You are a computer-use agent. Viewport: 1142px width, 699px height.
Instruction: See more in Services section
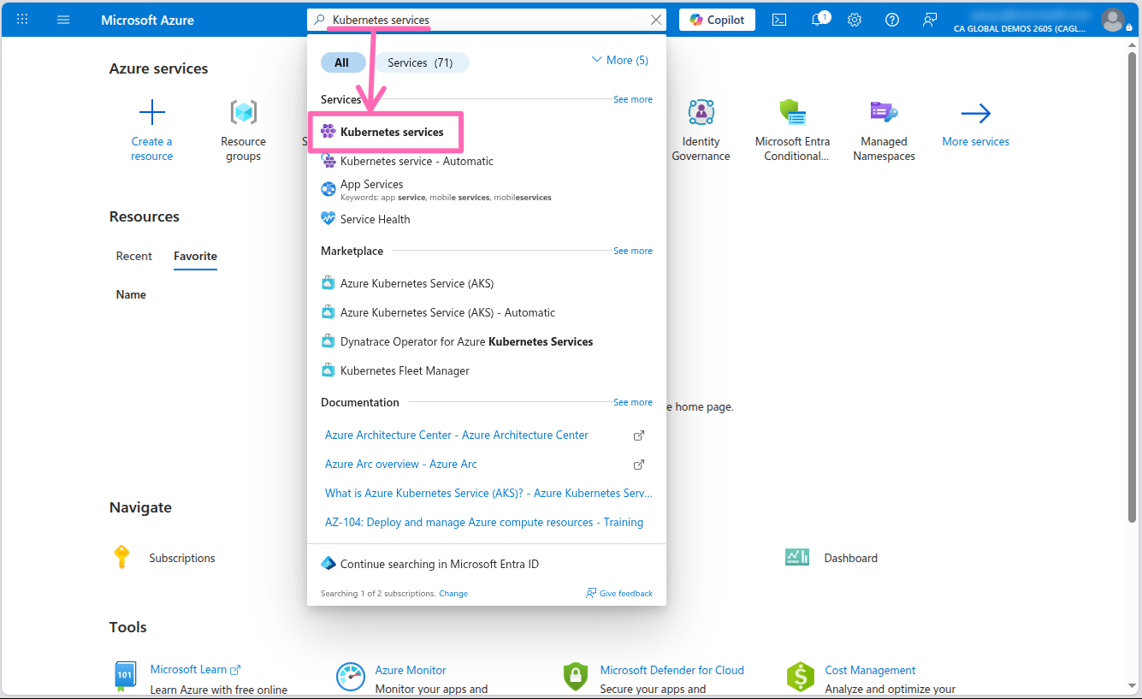coord(633,99)
